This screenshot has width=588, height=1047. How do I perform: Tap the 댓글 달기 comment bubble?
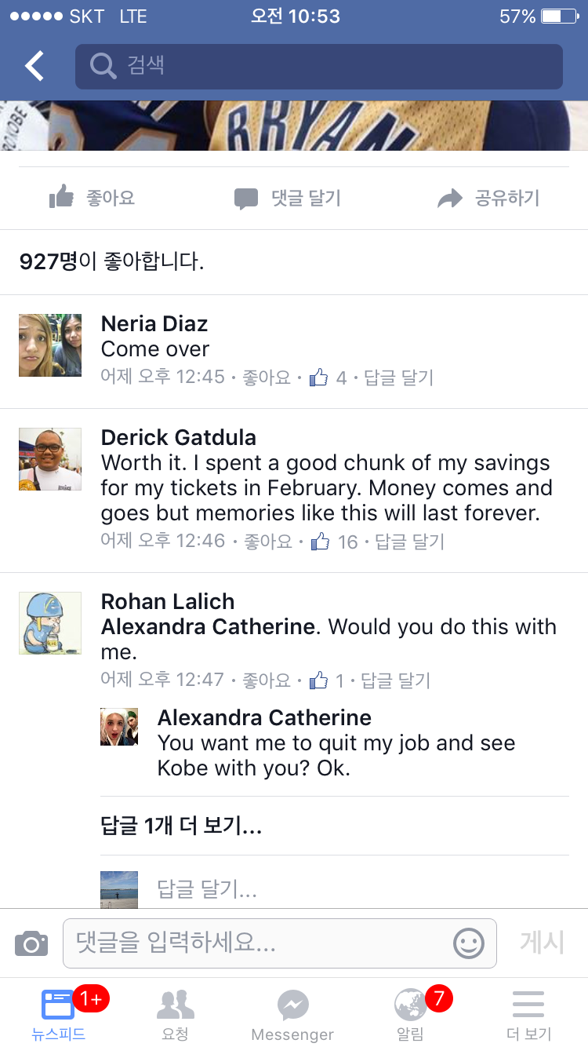coord(288,198)
